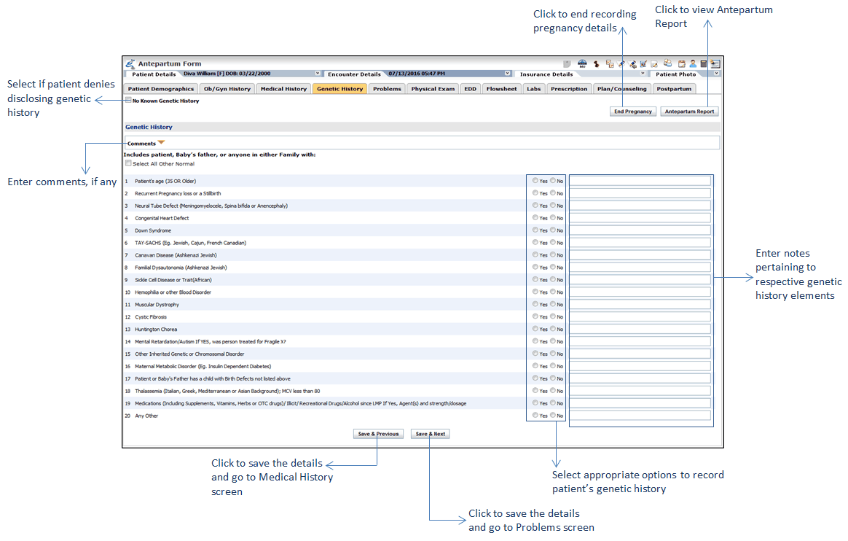The height and width of the screenshot is (541, 848).
Task: Open the Encounter Details dropdown arrow
Action: point(507,74)
